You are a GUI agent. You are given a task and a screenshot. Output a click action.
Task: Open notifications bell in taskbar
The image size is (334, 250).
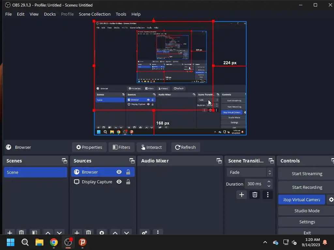coord(325,242)
